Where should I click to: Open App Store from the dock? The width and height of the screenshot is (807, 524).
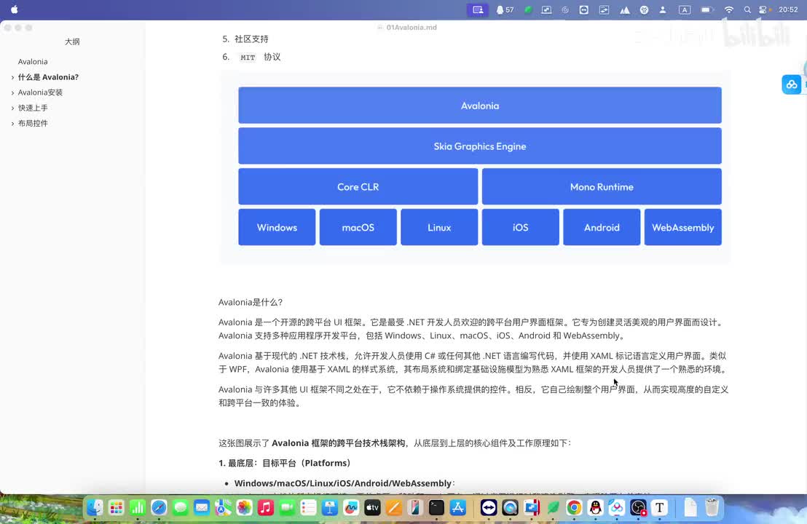coord(457,508)
